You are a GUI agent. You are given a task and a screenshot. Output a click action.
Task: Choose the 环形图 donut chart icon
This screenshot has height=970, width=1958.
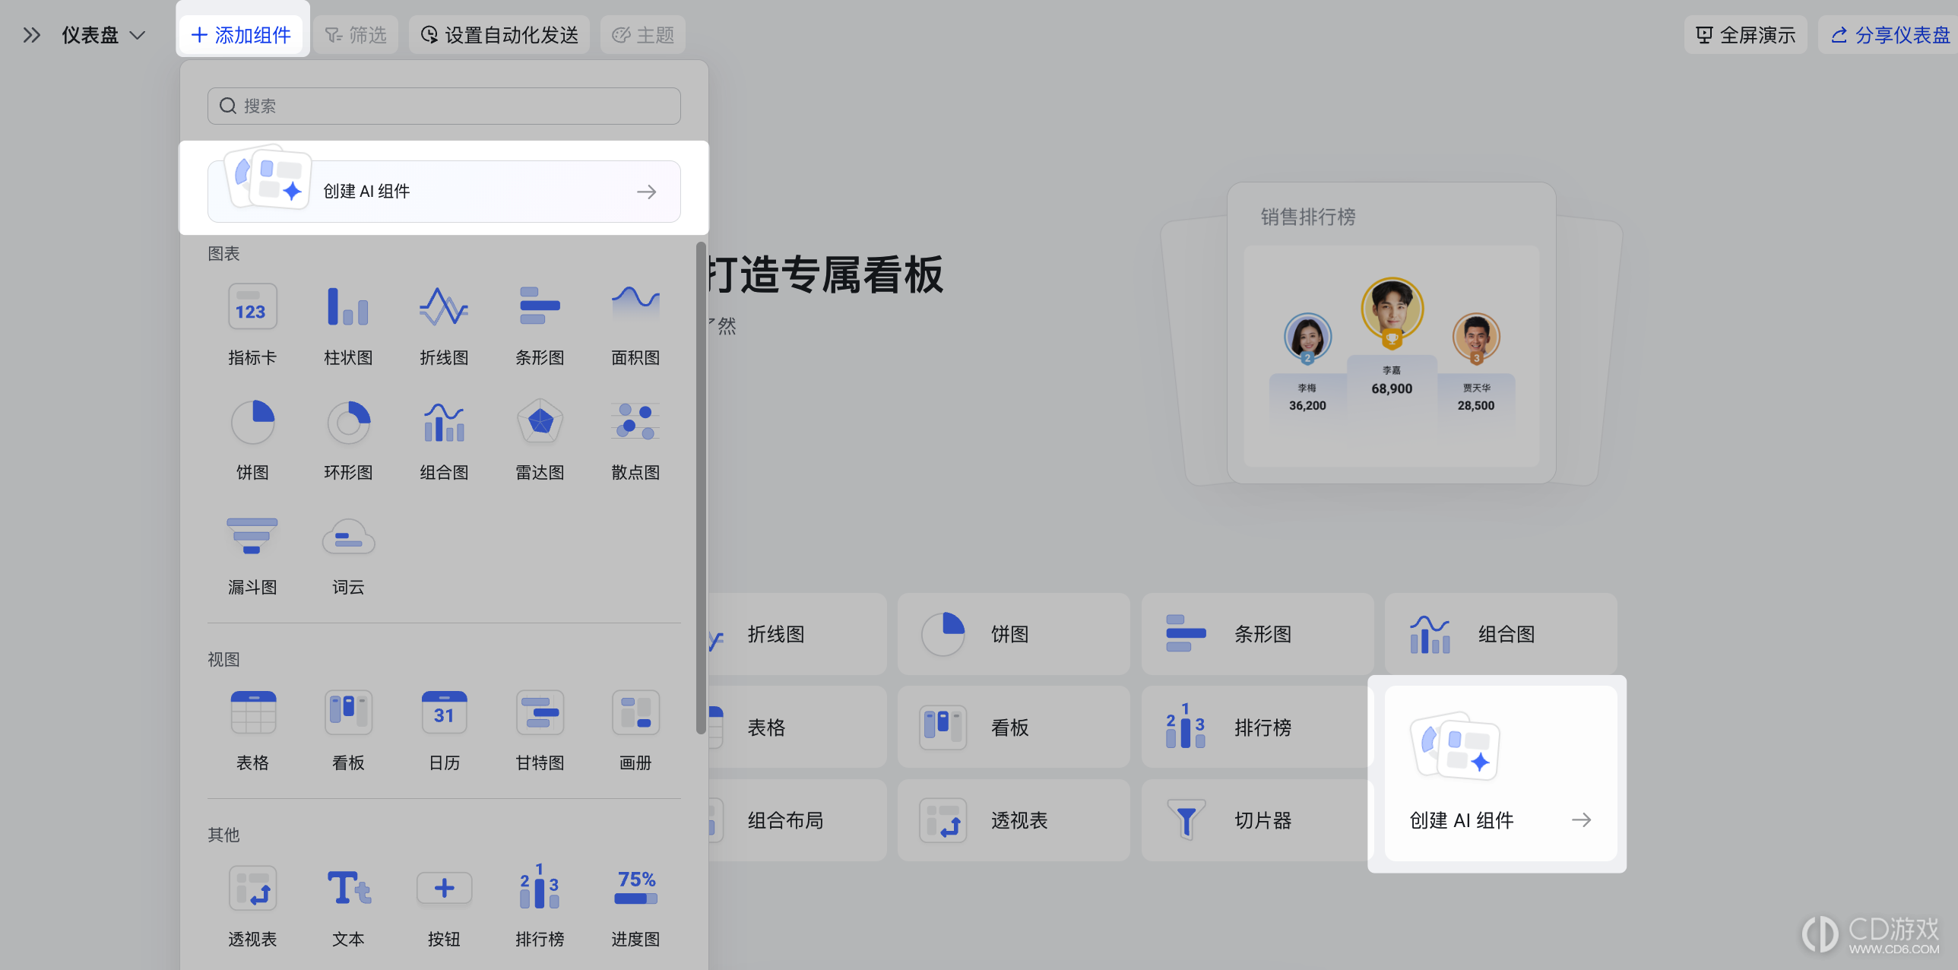348,422
